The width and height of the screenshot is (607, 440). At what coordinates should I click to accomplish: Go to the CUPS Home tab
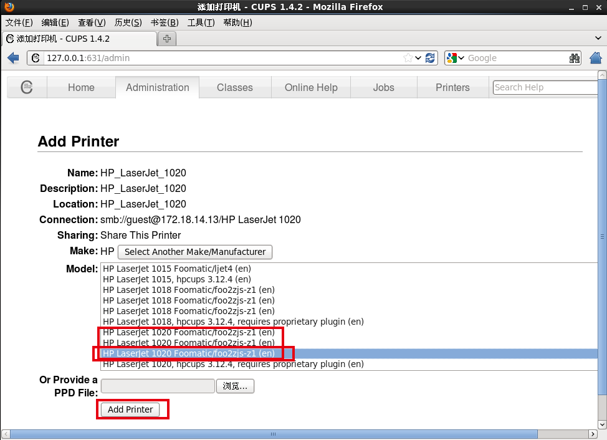81,87
